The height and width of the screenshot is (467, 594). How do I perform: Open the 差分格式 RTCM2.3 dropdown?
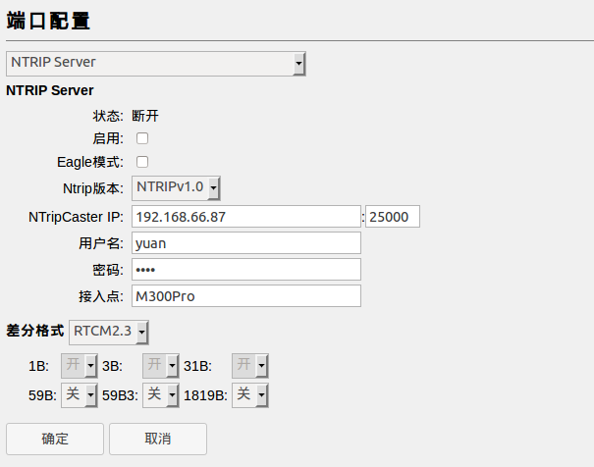110,333
